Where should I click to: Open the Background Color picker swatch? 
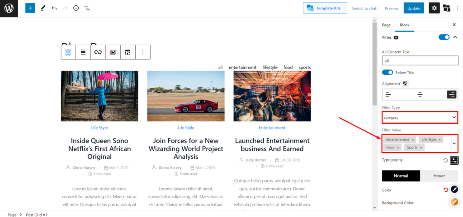coord(454,202)
